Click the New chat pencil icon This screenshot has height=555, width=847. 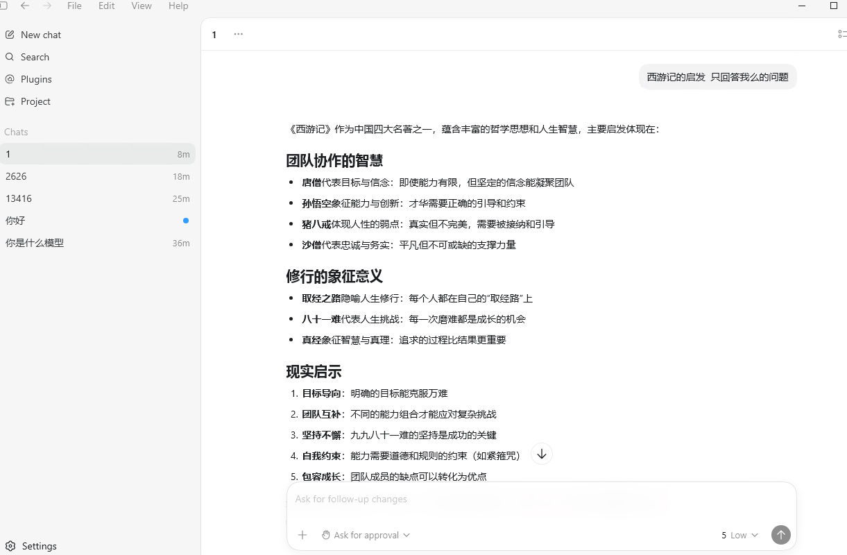tap(10, 35)
